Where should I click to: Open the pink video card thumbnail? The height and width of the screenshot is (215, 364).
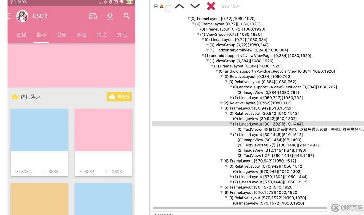pos(103,130)
